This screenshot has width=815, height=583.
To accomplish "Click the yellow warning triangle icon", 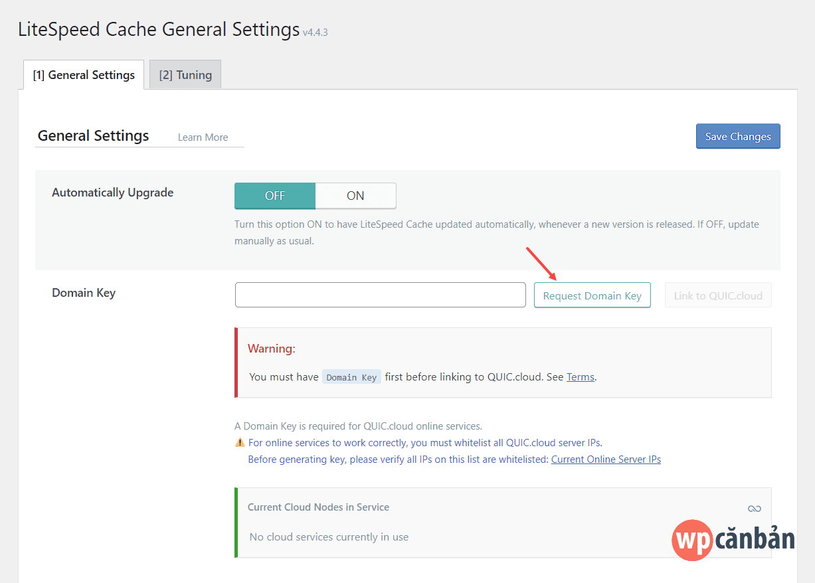I will pyautogui.click(x=240, y=442).
